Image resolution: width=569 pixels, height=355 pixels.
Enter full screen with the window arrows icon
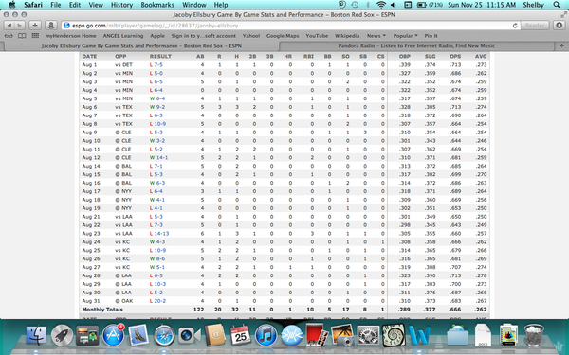coord(563,15)
